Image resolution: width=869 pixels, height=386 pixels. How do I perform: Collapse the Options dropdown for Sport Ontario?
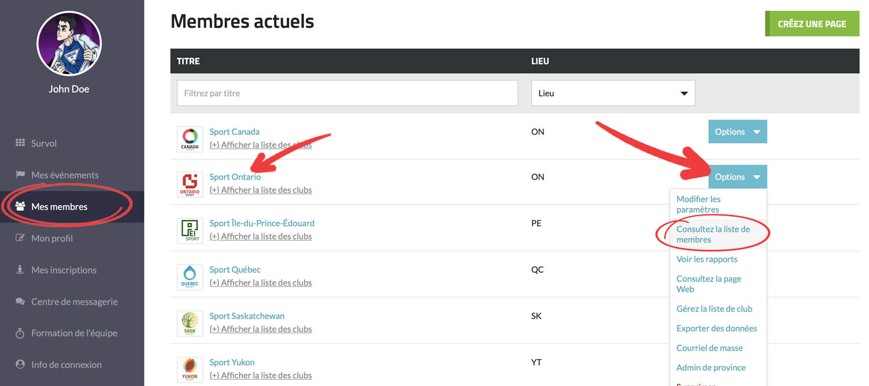point(737,177)
